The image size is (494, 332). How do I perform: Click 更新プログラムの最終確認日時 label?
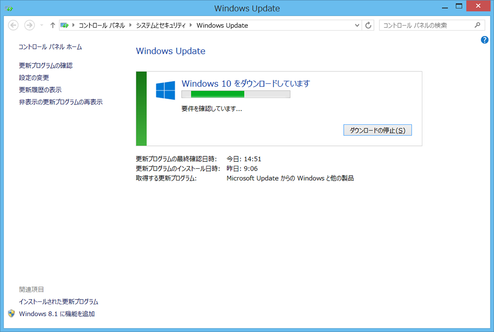(176, 159)
